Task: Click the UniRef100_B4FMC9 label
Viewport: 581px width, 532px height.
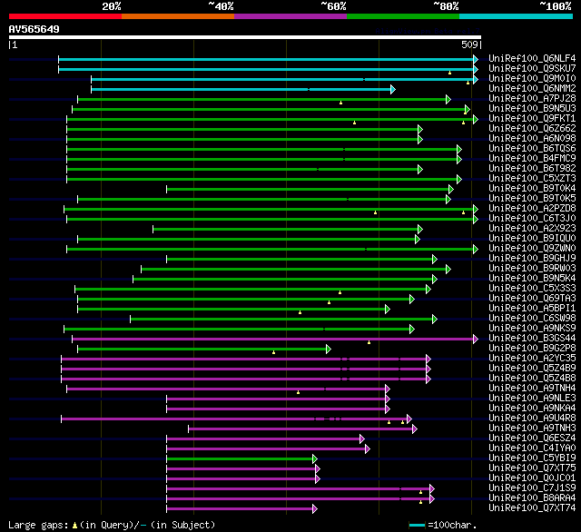Action: pos(532,158)
